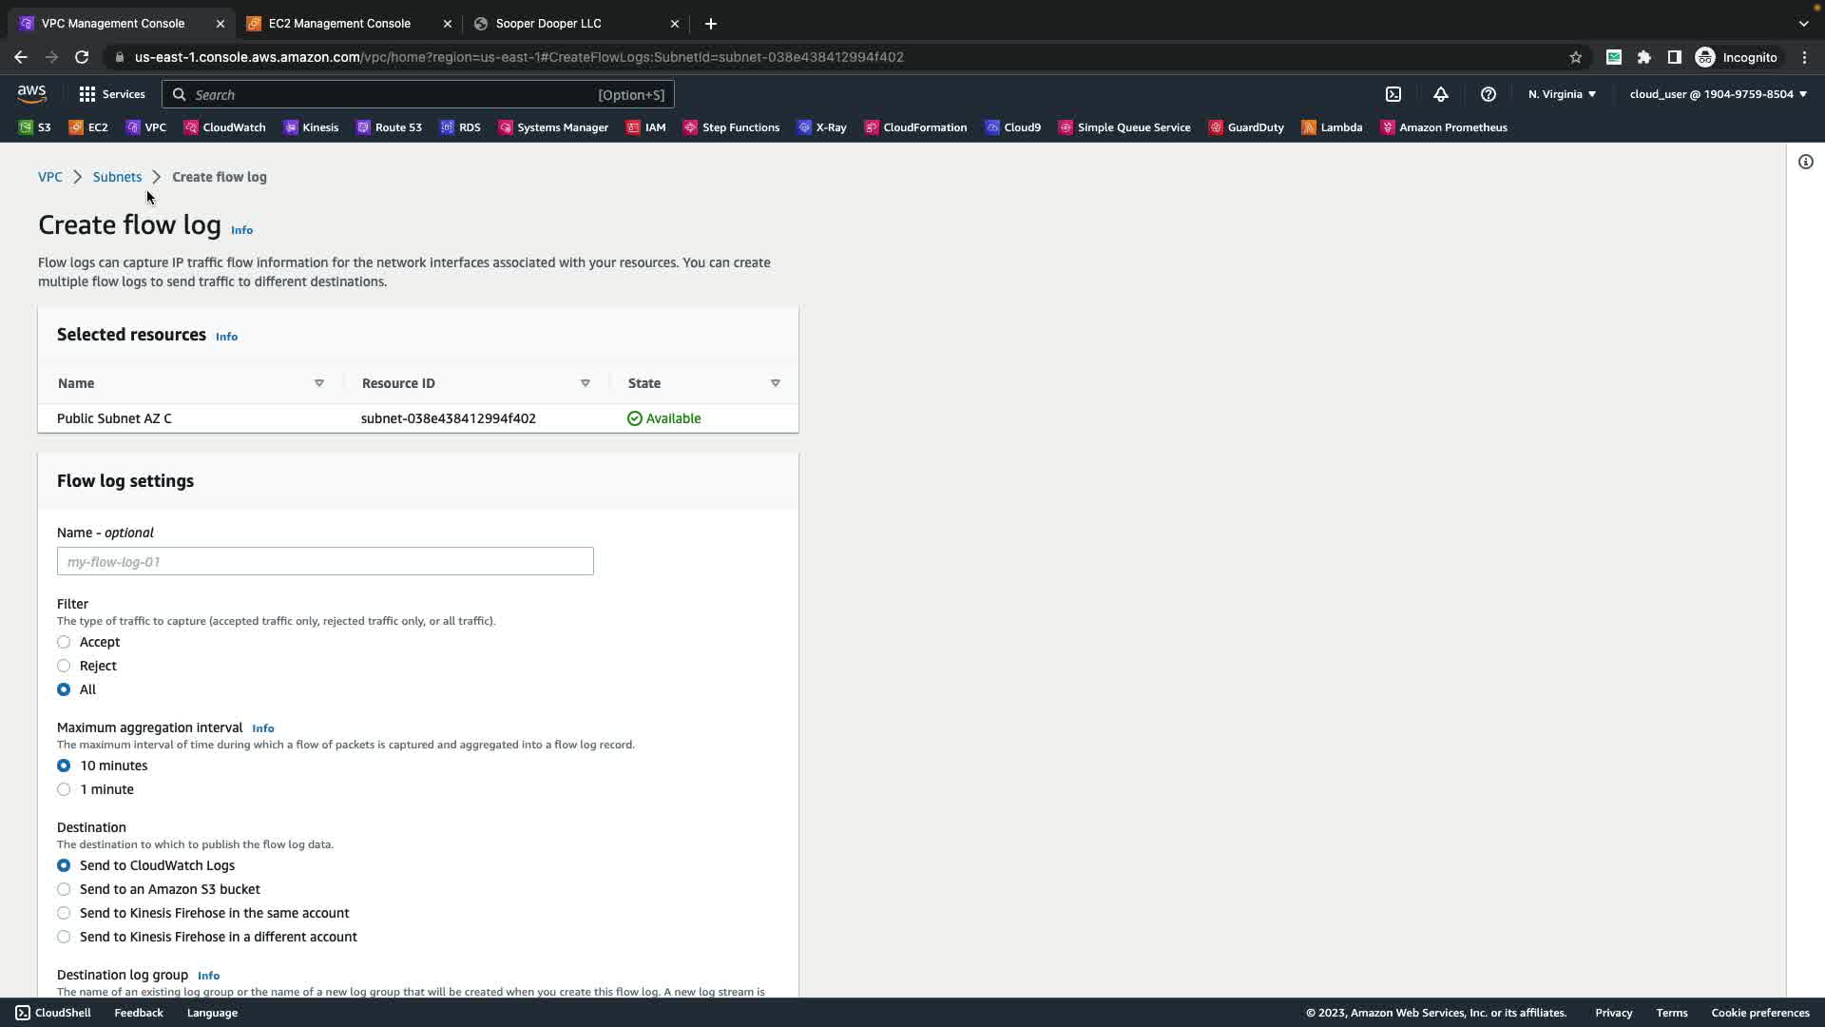Click the help question mark icon

point(1489,94)
